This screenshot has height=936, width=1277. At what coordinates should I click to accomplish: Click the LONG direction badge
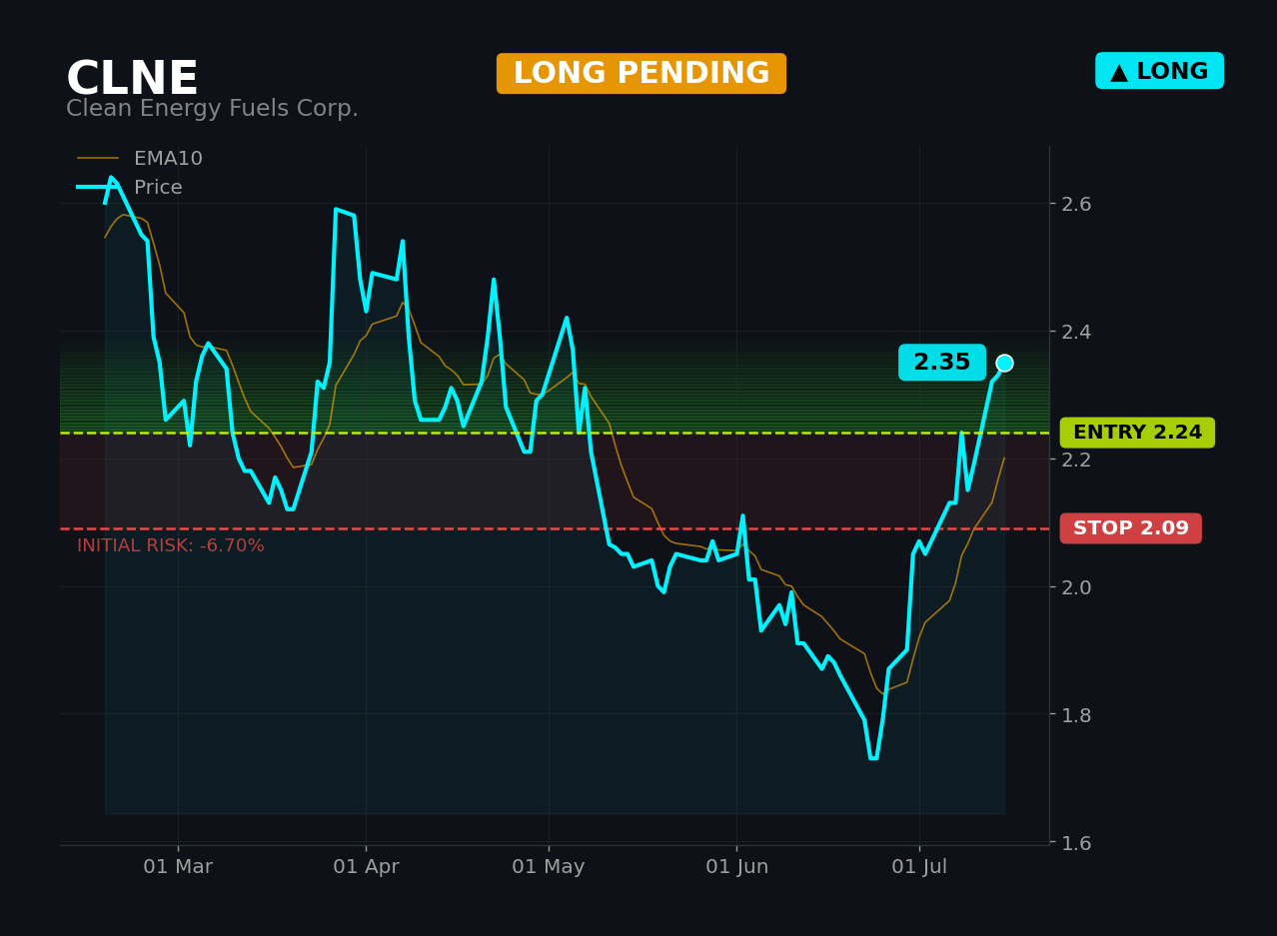coord(1159,71)
